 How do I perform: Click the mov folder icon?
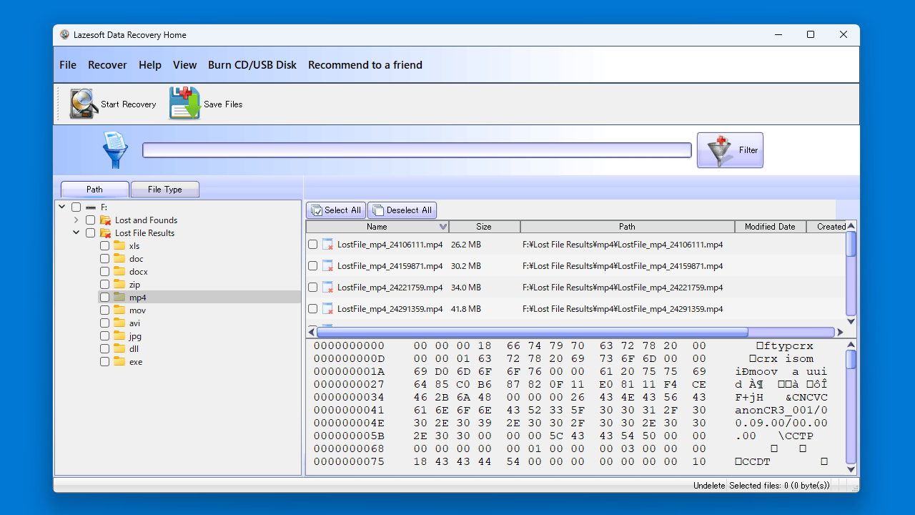coord(119,310)
